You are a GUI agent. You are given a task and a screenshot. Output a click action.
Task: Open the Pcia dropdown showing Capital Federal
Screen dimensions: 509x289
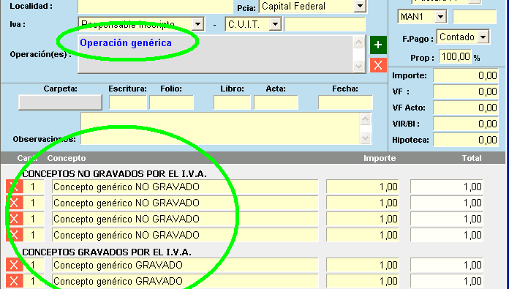pos(360,6)
